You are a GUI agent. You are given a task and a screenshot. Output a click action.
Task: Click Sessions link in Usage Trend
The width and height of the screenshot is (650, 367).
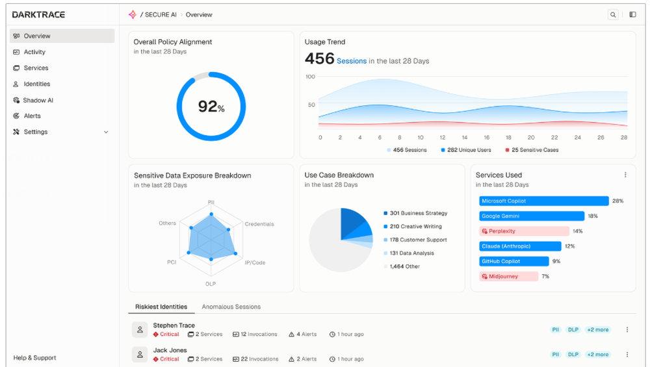click(x=352, y=61)
